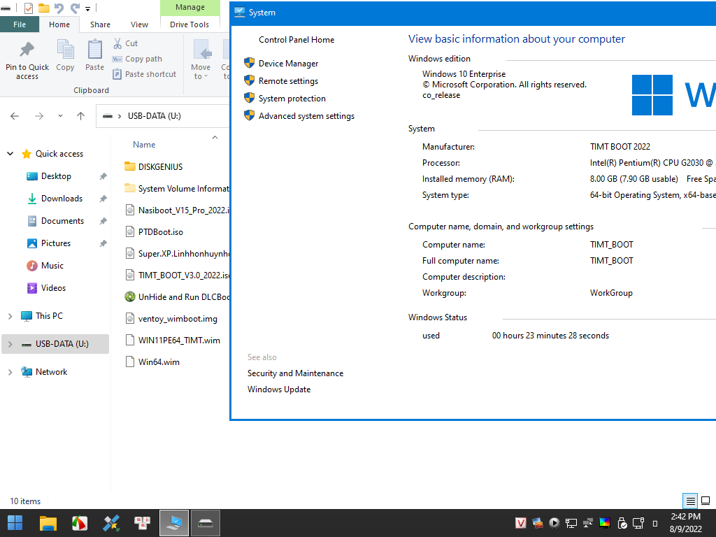Click the Copy ribbon icon
Image resolution: width=716 pixels, height=537 pixels.
click(65, 50)
